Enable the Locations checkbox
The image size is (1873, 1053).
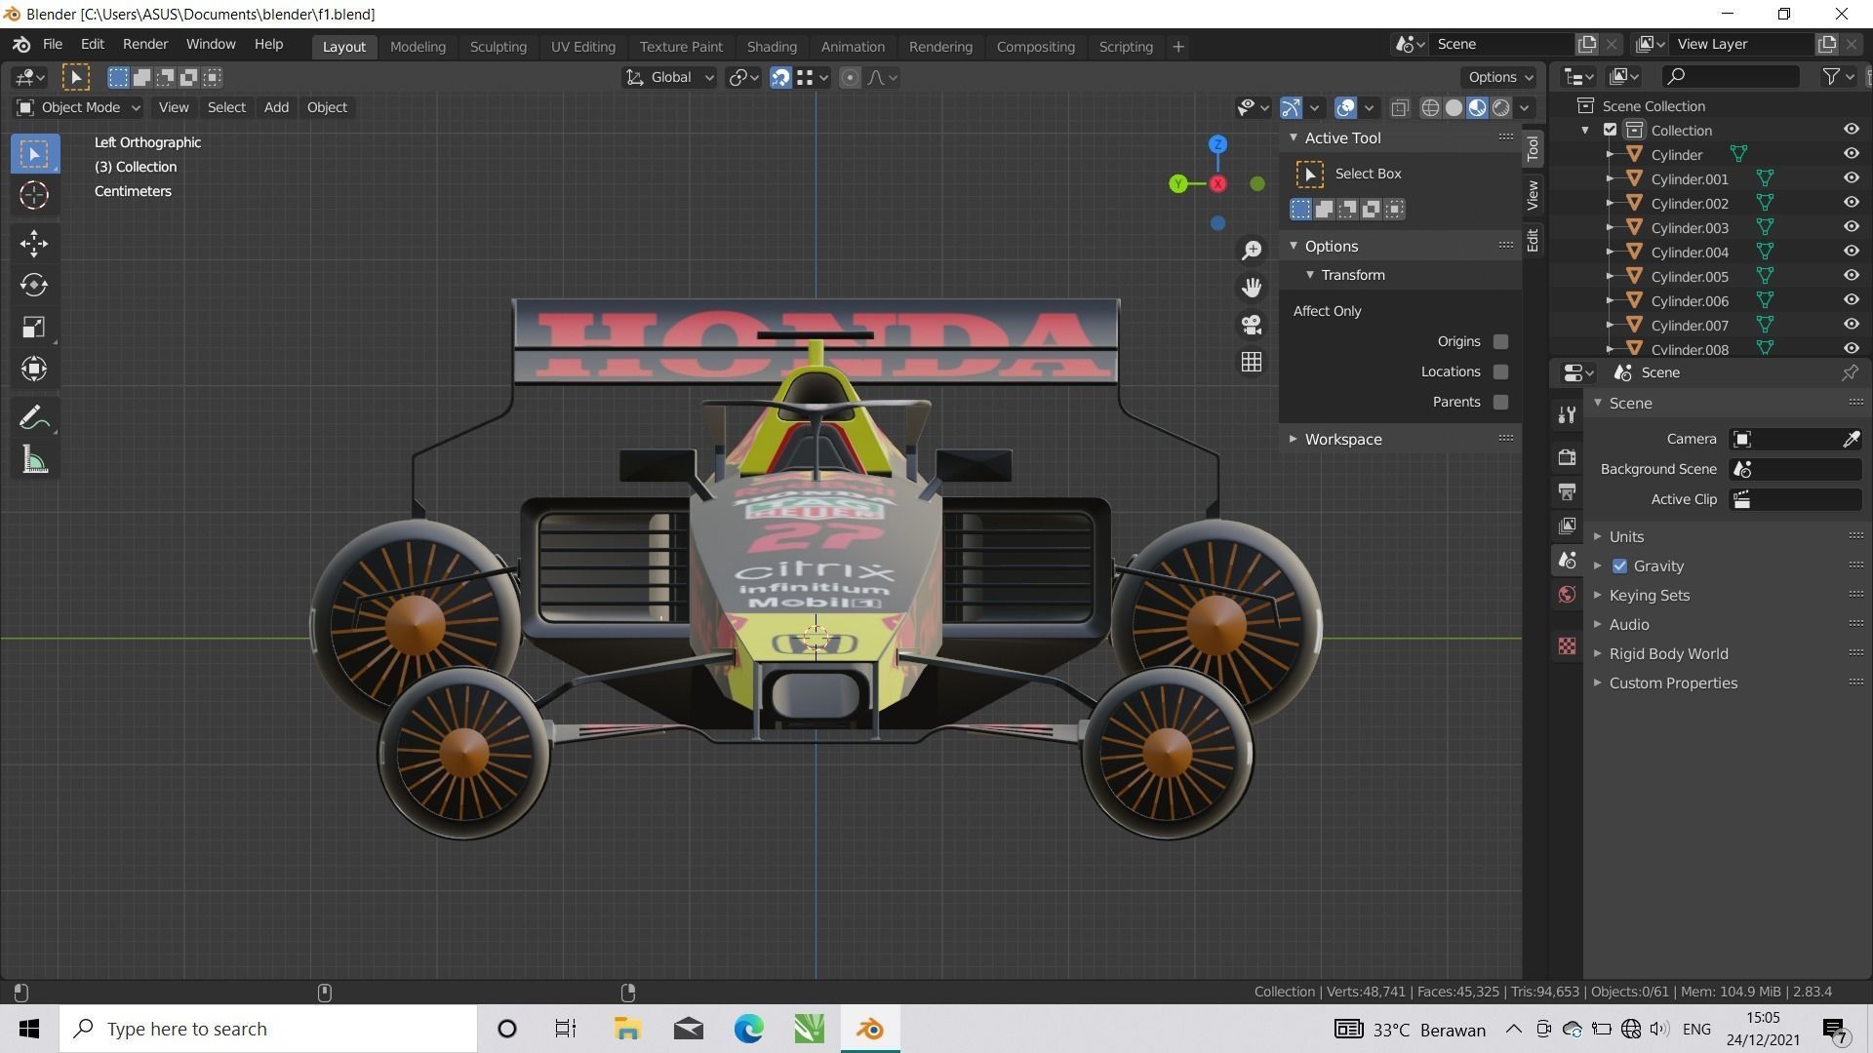click(x=1500, y=371)
